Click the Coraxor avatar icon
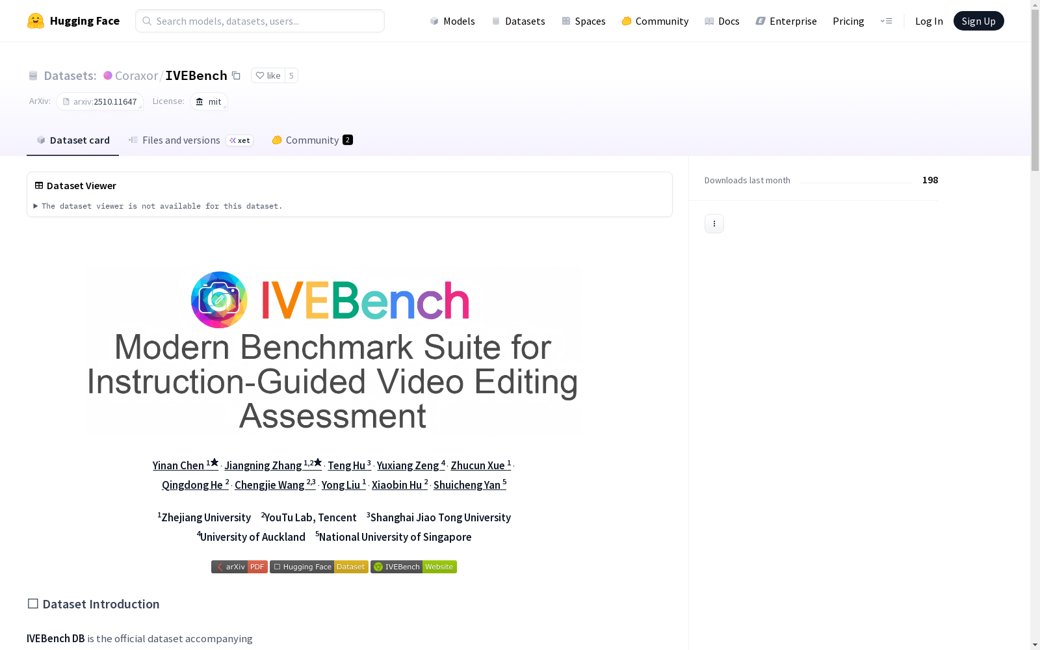Screen dimensions: 1040x650 pyautogui.click(x=108, y=75)
